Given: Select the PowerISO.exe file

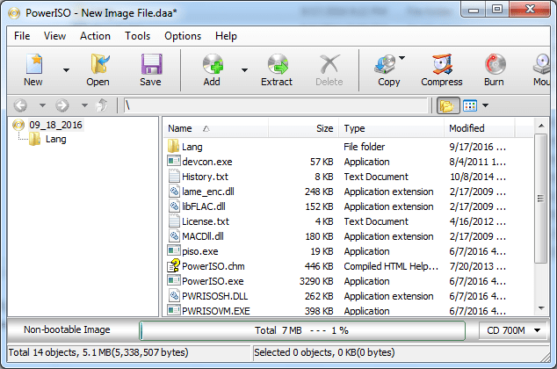Looking at the screenshot, I should 213,281.
